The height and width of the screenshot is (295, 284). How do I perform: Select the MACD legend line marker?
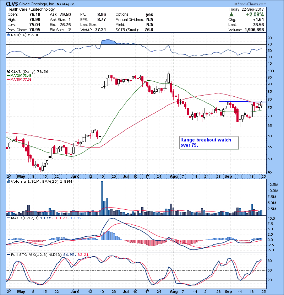click(9, 218)
